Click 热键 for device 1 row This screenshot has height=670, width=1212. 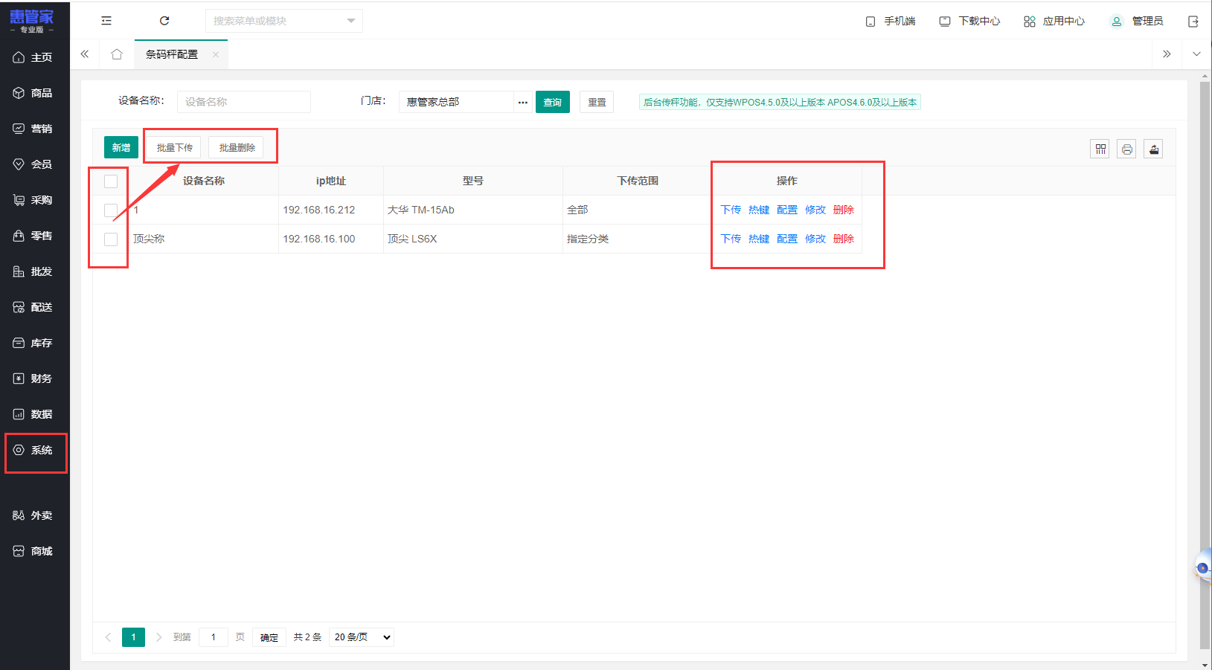(759, 210)
